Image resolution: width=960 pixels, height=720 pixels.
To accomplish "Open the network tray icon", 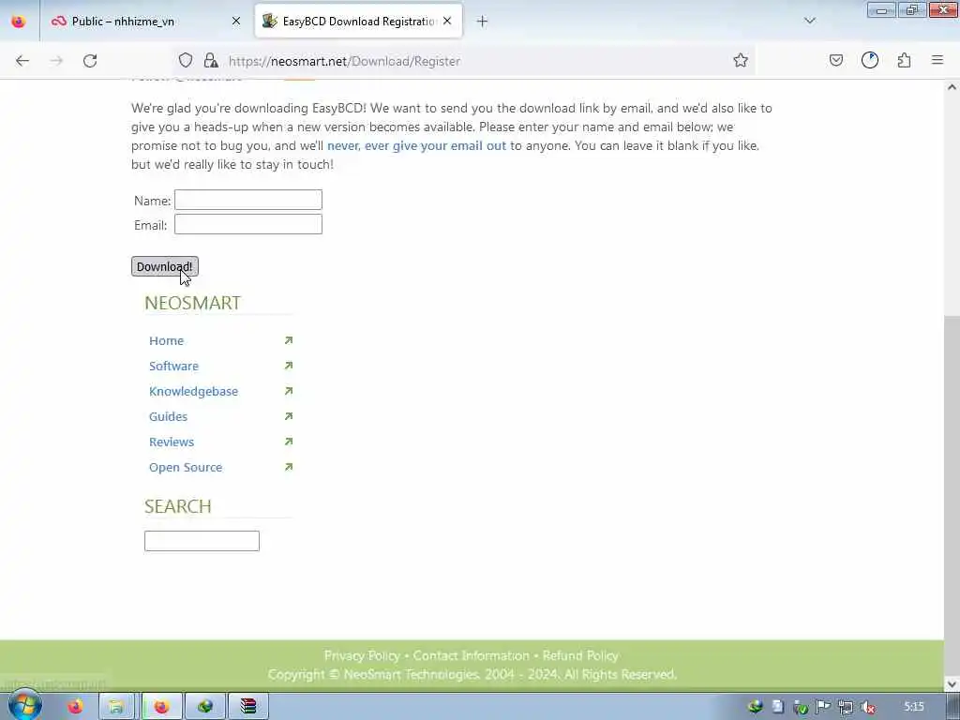I will point(846,707).
